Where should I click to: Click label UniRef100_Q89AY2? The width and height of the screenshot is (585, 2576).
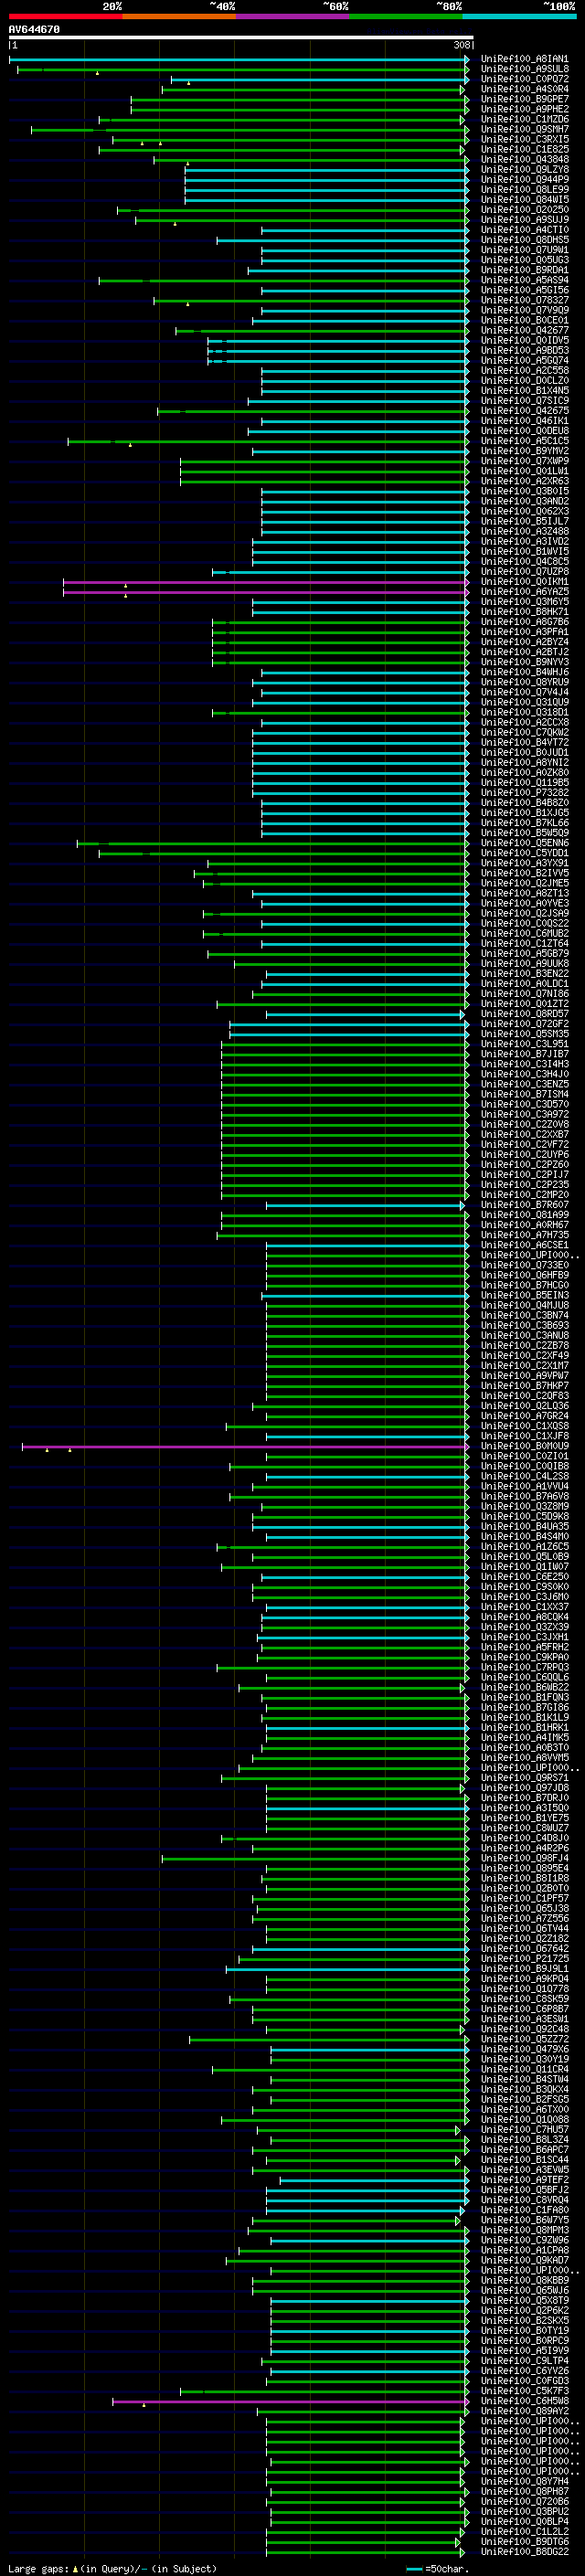click(525, 2411)
